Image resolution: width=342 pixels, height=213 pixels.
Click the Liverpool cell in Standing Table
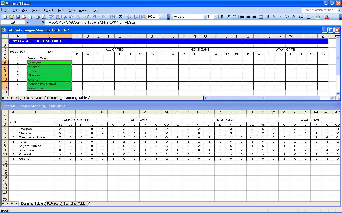point(49,63)
